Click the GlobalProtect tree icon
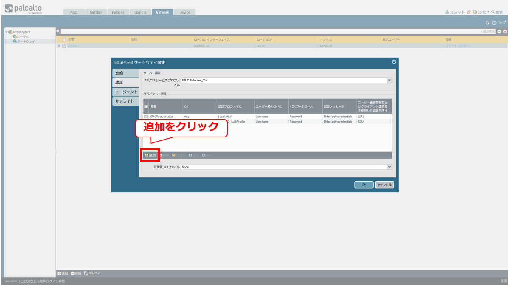Image resolution: width=508 pixels, height=285 pixels. coord(10,32)
